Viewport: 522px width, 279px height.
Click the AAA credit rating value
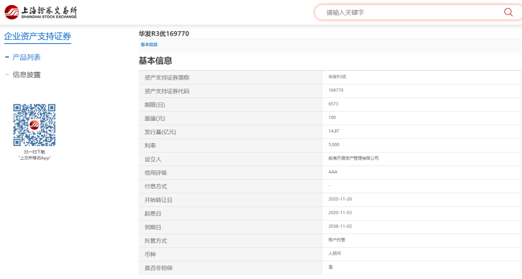click(x=332, y=172)
